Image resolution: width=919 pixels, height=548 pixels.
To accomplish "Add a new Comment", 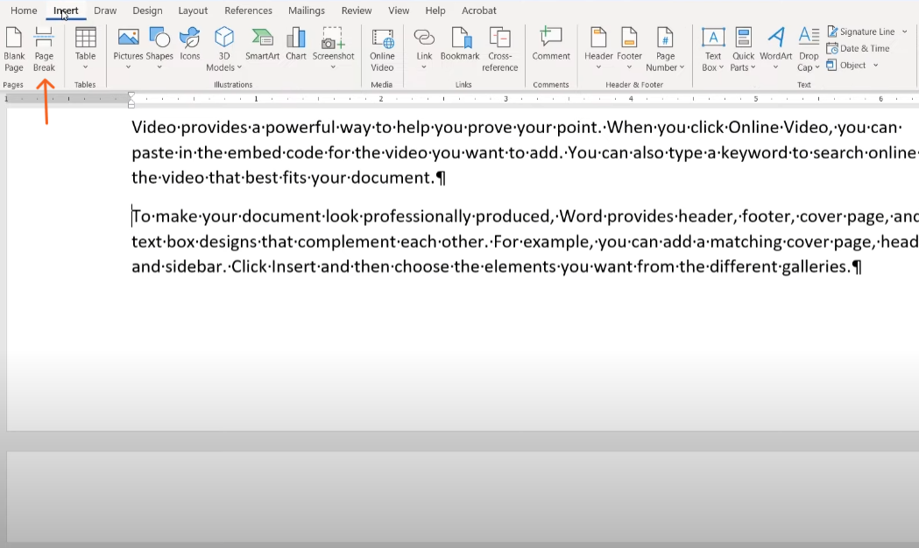I will (551, 45).
